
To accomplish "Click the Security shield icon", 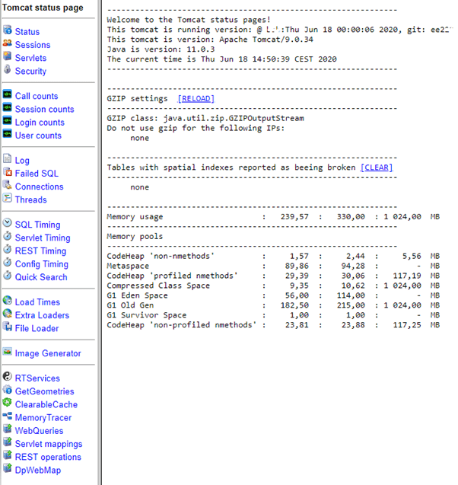I will point(8,71).
